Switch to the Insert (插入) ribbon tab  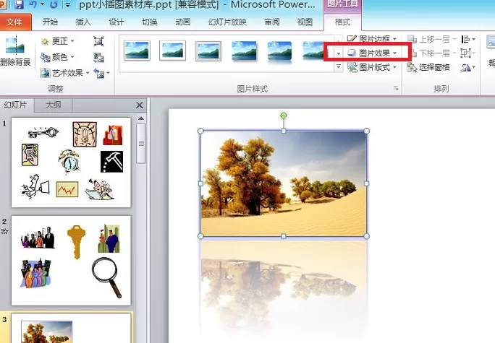tap(83, 22)
